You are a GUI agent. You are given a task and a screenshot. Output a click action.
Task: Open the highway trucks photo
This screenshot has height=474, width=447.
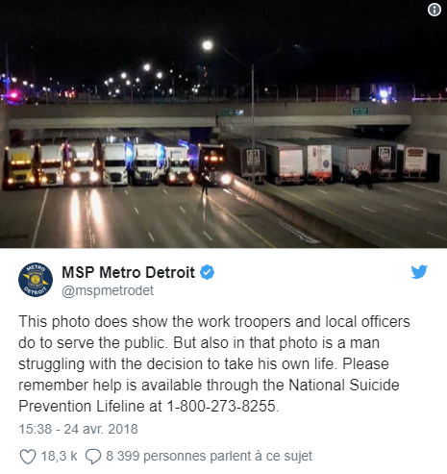[x=223, y=124]
